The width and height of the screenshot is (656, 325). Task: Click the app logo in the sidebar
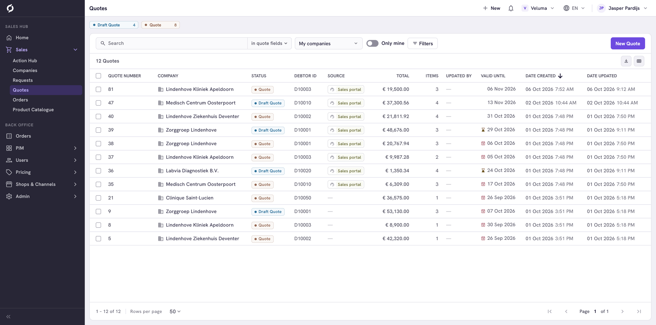[10, 8]
